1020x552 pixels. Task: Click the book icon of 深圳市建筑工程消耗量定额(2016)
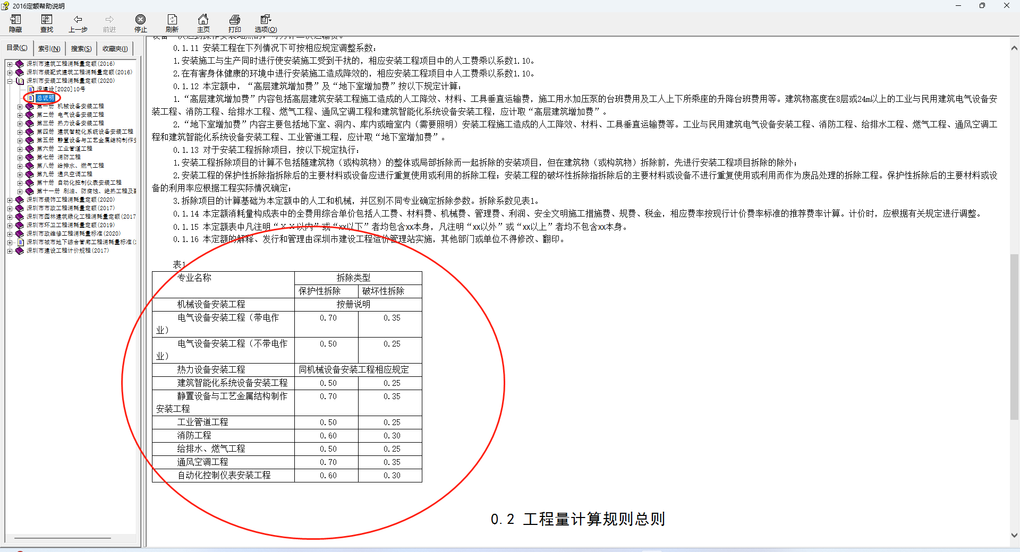pos(20,64)
